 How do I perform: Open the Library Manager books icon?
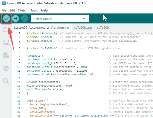click(x=6, y=55)
